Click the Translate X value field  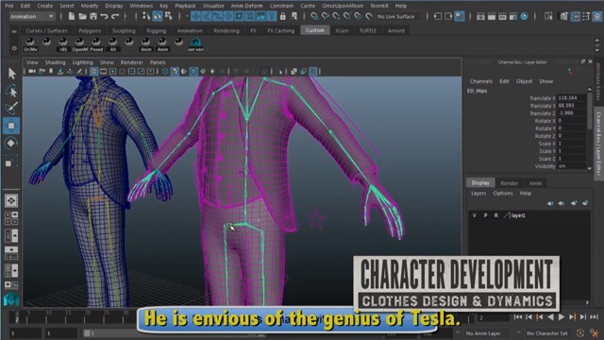click(x=571, y=98)
